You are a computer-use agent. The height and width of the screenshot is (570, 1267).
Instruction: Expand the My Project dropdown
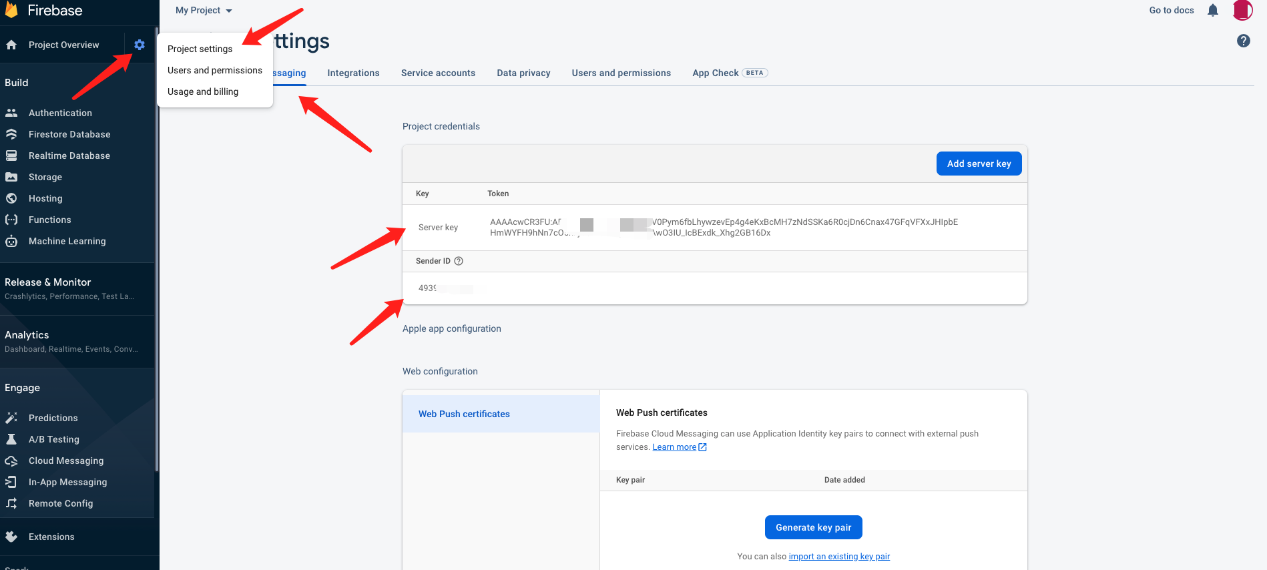204,10
